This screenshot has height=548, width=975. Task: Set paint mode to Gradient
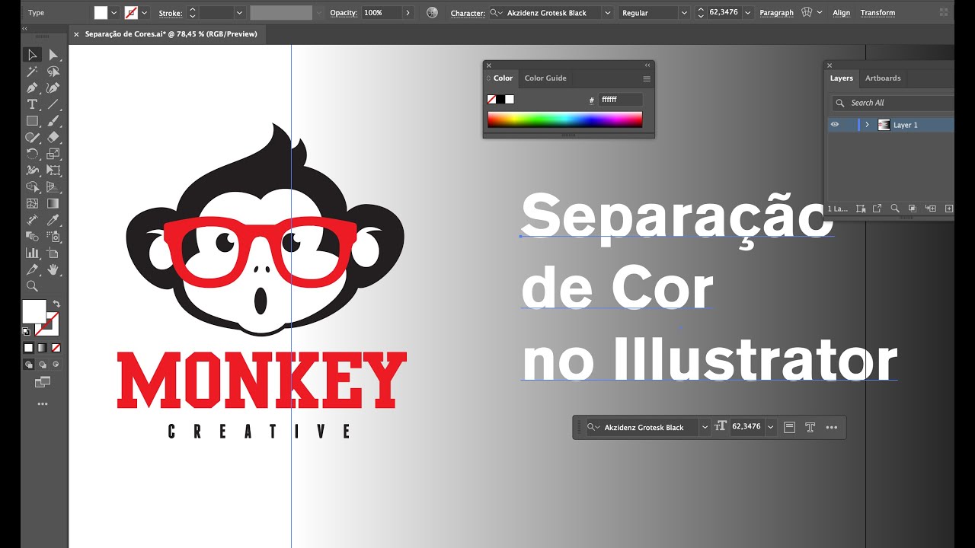[x=42, y=348]
